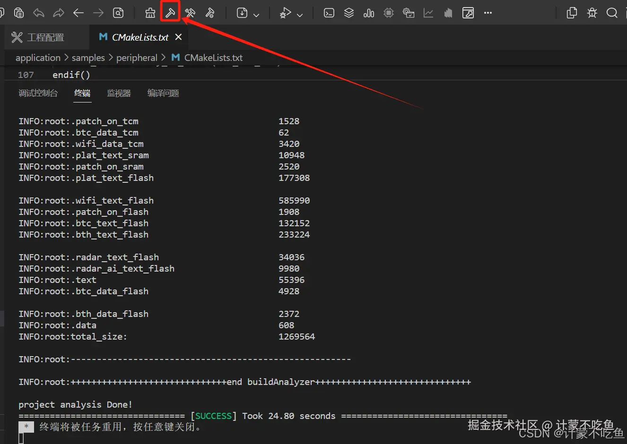Click the bug debug view icon
627x444 pixels.
[592, 13]
